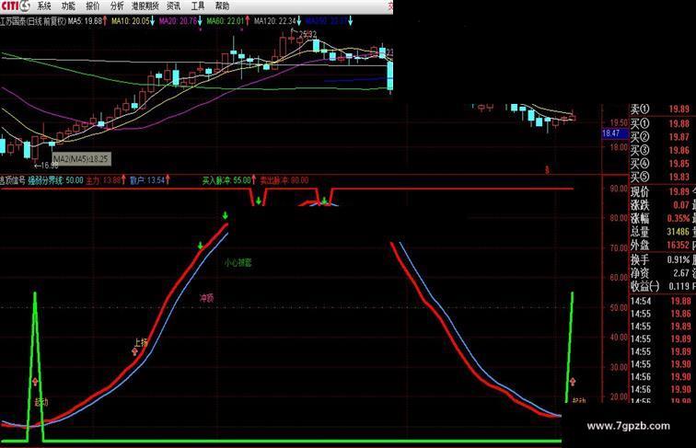Select the 买④ 19.85 order row

pos(660,163)
